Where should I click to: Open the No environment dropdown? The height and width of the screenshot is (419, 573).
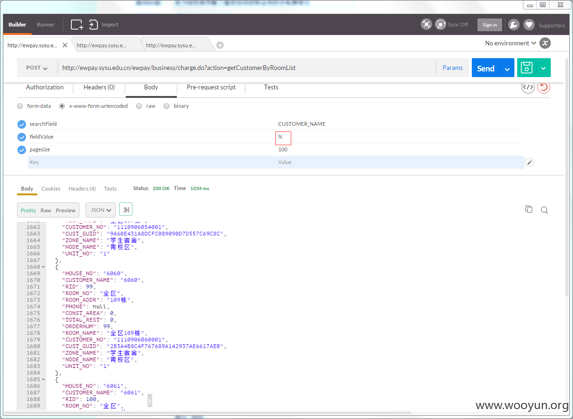[511, 43]
